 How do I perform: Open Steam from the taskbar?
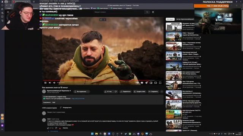[126, 134]
